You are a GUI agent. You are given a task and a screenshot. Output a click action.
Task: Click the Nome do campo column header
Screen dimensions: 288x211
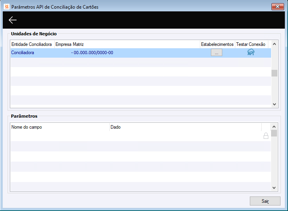[60, 127]
